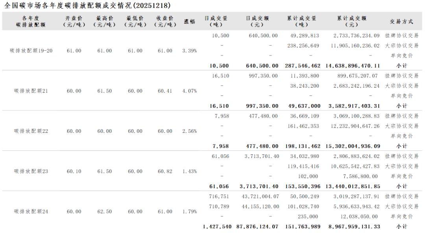Click the 62.50 highest price cell
Viewport: 425px width, 233px height.
coord(104,211)
